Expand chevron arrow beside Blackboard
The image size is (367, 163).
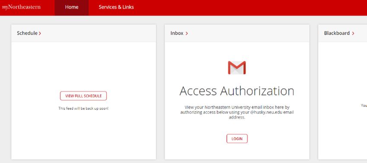[353, 34]
